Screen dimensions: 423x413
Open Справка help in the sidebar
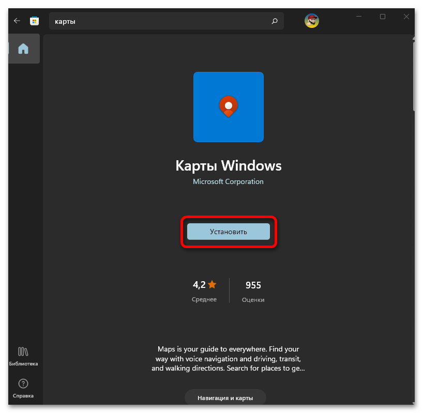23,388
